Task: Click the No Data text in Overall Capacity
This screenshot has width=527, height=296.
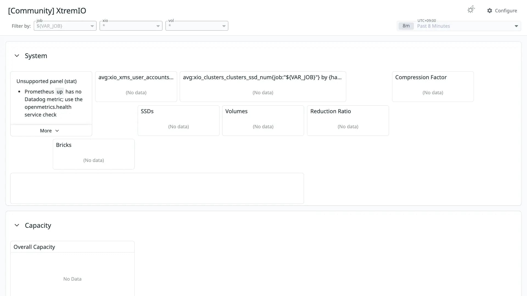Action: (72, 279)
